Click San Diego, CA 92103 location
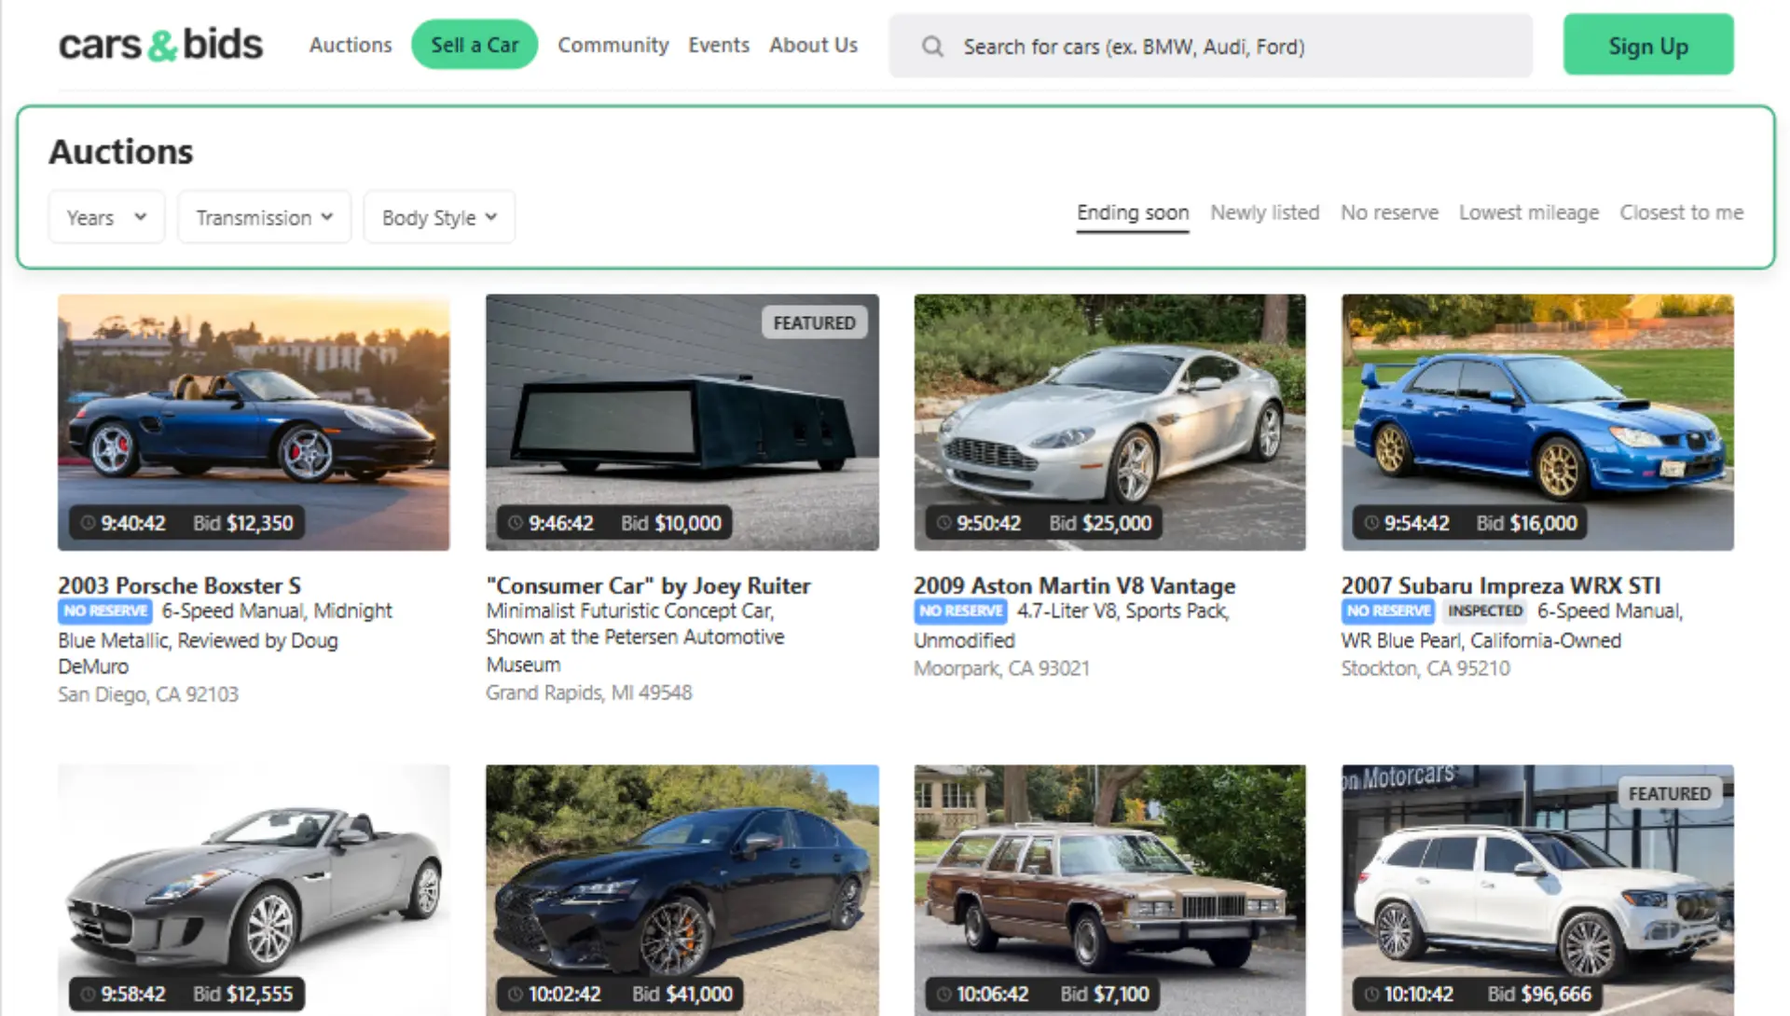Viewport: 1790px width, 1016px height. (148, 694)
